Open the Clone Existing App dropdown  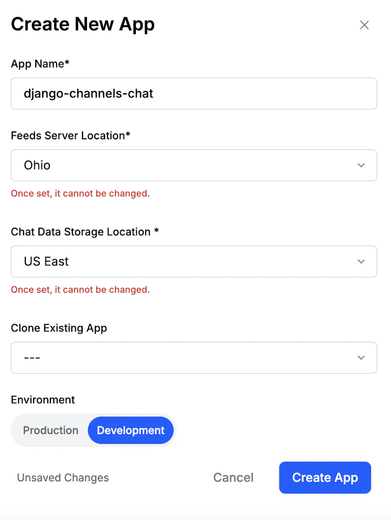(194, 358)
